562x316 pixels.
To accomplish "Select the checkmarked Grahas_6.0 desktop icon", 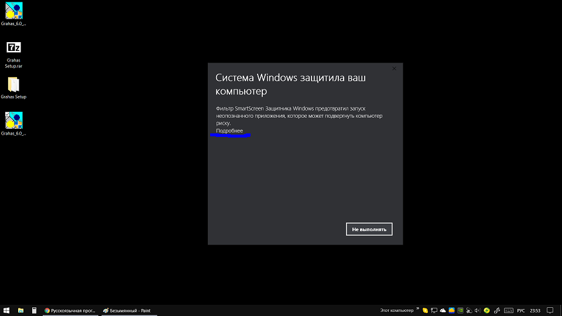I will [13, 123].
